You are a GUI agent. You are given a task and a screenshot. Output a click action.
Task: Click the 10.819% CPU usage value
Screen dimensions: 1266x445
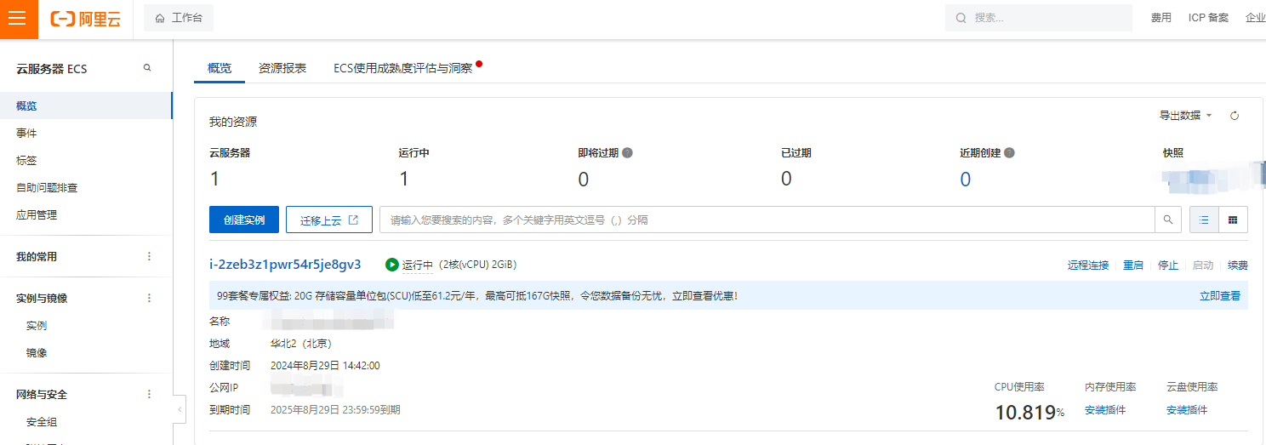pos(1029,413)
